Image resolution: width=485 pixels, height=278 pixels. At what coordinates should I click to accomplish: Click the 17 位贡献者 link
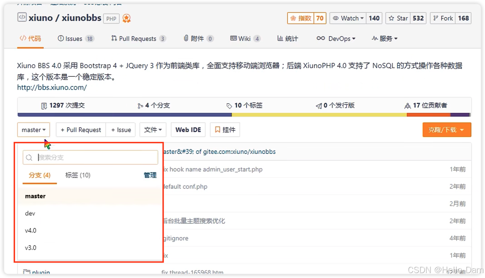click(426, 106)
